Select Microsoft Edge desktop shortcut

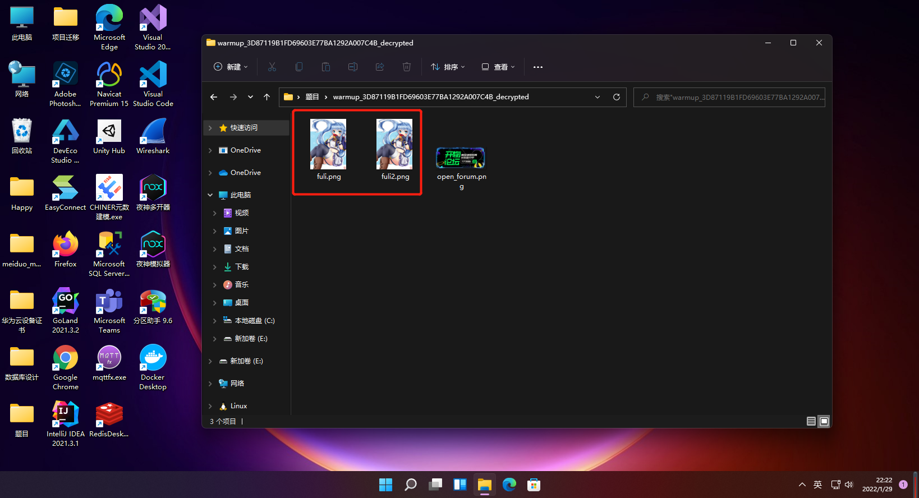tap(109, 27)
